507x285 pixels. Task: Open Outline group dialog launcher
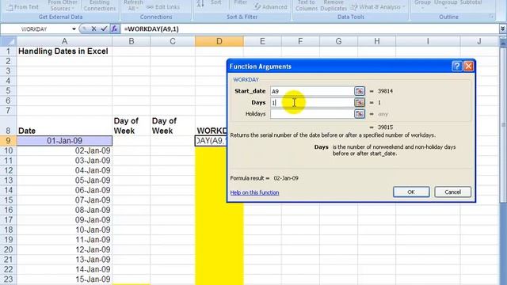(491, 17)
